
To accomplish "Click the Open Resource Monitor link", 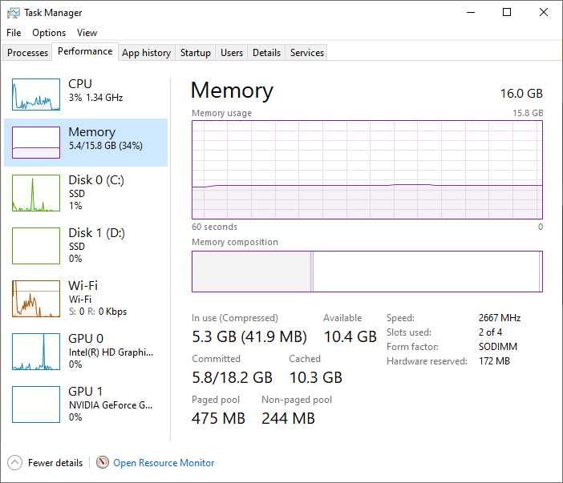I will tap(164, 463).
